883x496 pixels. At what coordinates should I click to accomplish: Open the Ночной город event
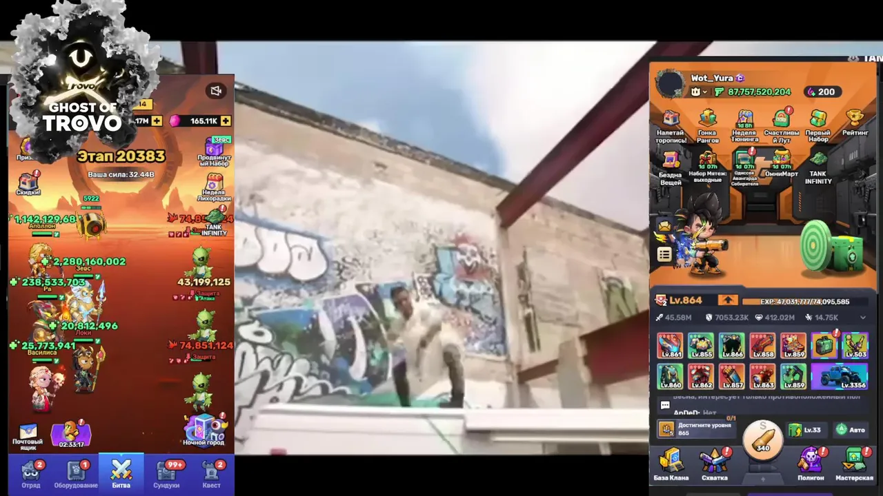pos(204,431)
